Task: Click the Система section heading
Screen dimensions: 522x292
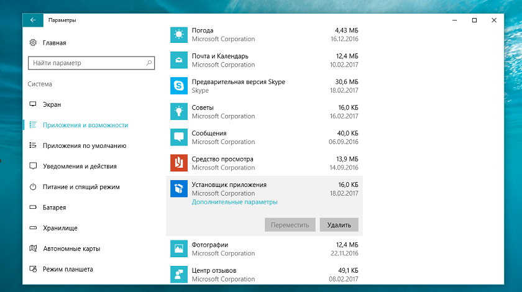Action: (40, 84)
